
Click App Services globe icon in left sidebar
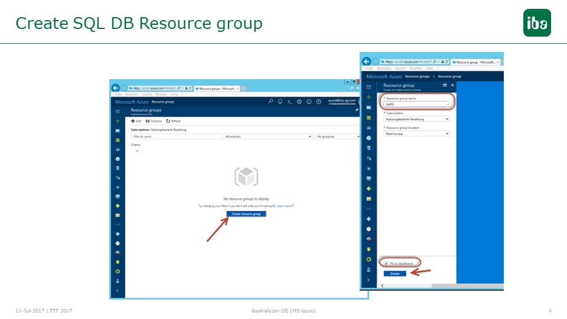coord(118,159)
